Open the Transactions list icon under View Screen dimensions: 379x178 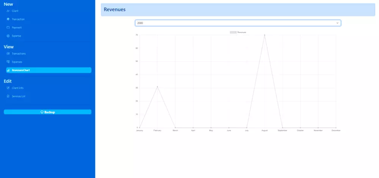[8, 54]
